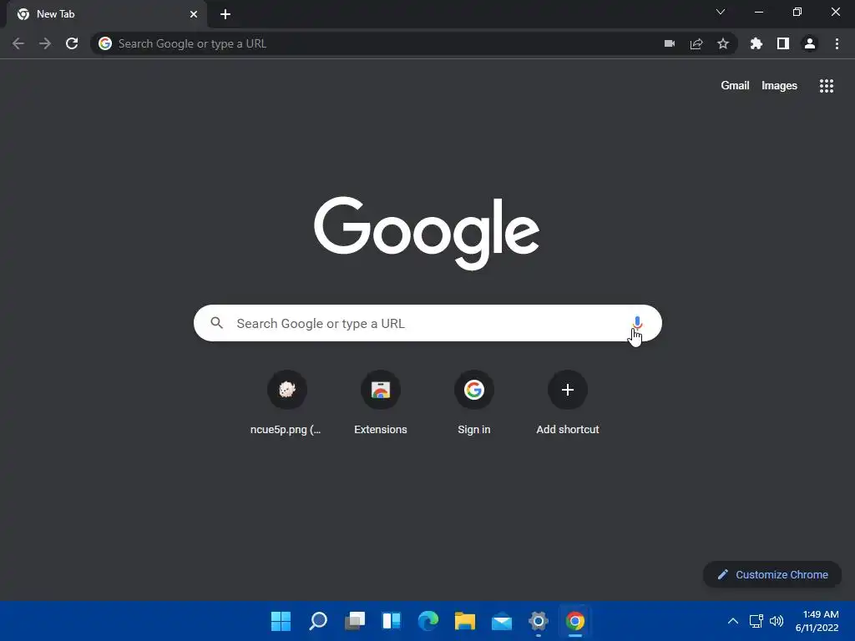This screenshot has width=855, height=641.
Task: Open the network status tray icon
Action: [756, 621]
